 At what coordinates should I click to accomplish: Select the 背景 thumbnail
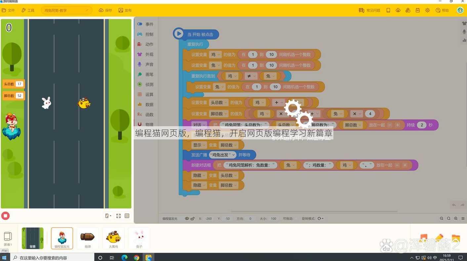pos(32,238)
